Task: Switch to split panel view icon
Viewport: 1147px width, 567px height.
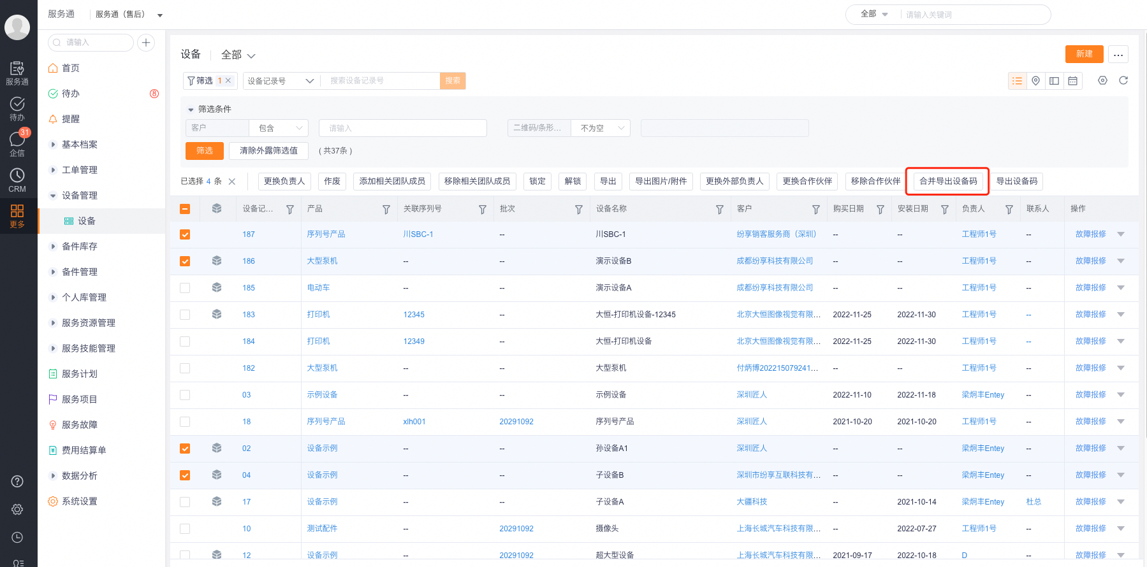Action: [1055, 81]
